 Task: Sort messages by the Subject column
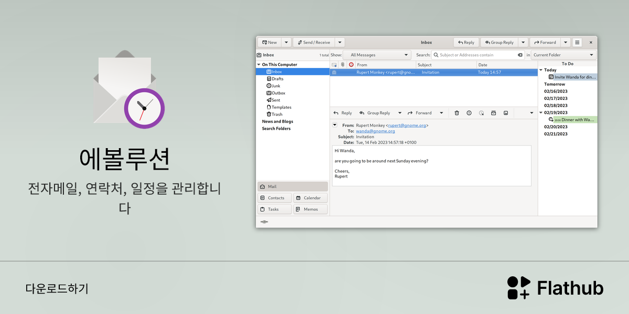pyautogui.click(x=447, y=65)
